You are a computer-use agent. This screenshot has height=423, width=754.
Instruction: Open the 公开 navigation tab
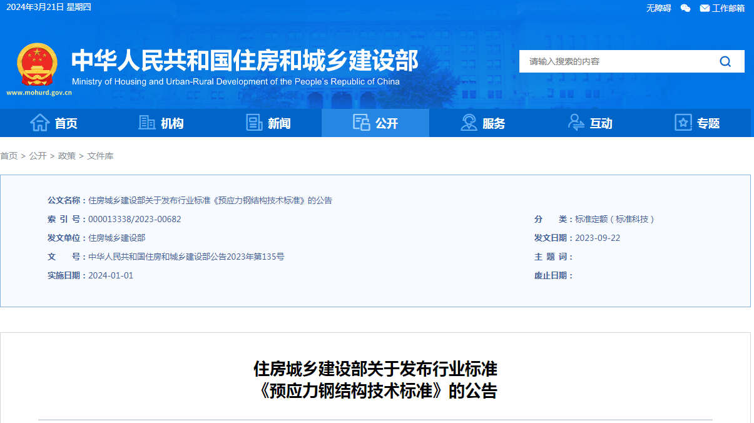click(375, 123)
